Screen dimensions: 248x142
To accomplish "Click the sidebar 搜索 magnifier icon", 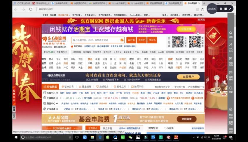I will pyautogui.click(x=230, y=88).
